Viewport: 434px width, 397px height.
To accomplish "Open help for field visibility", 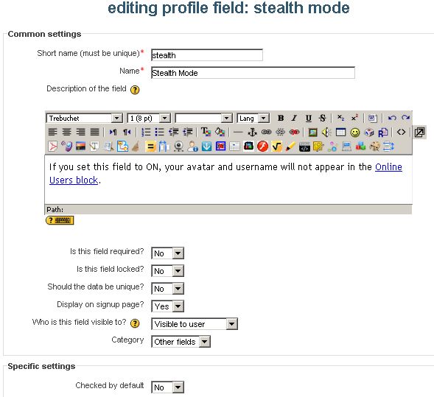I will pos(135,323).
